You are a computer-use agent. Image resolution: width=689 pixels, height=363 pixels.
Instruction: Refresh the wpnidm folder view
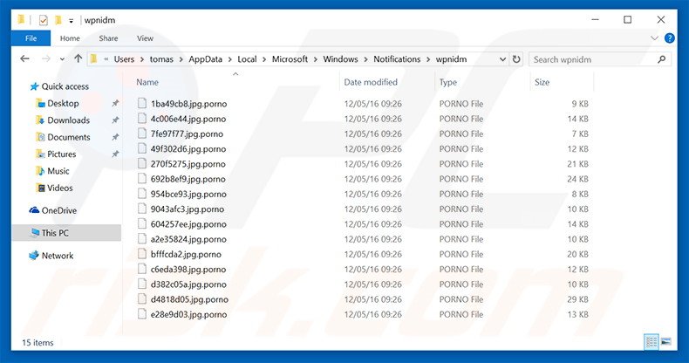pos(516,59)
